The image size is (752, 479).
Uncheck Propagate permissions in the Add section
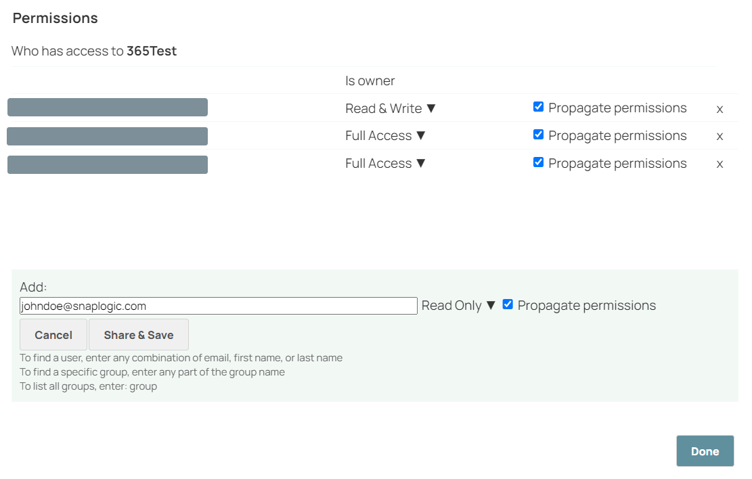508,304
